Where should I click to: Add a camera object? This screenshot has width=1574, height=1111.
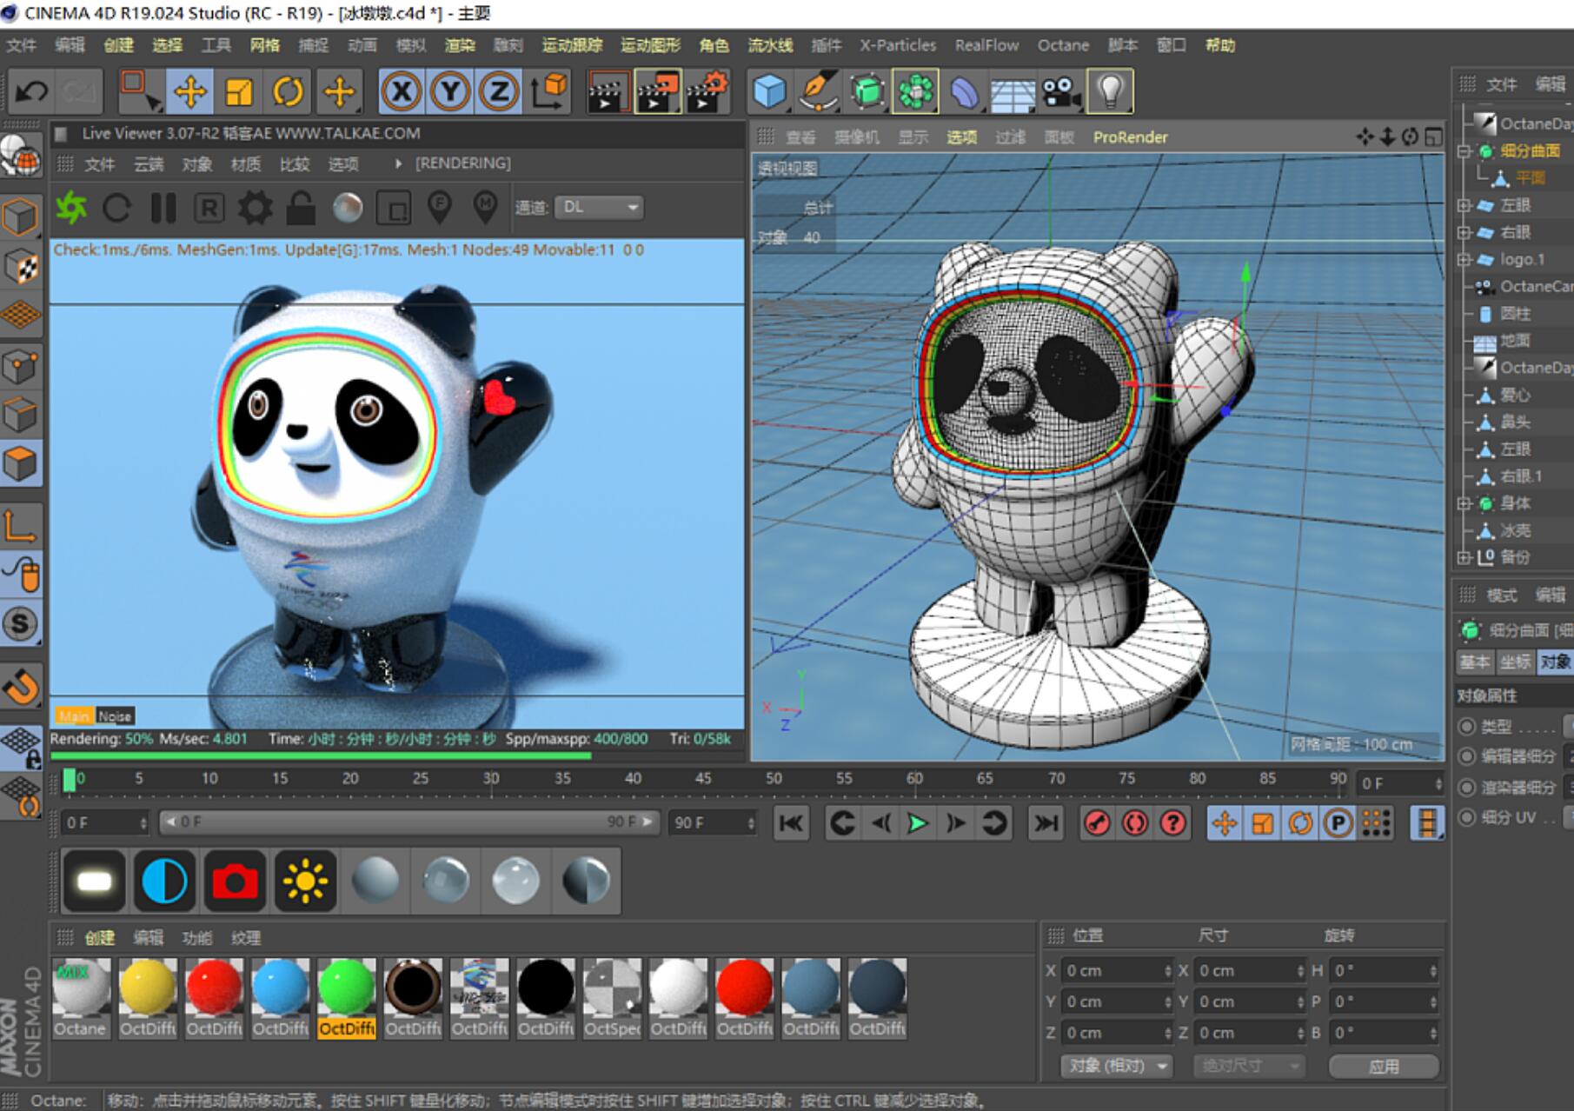(1060, 91)
